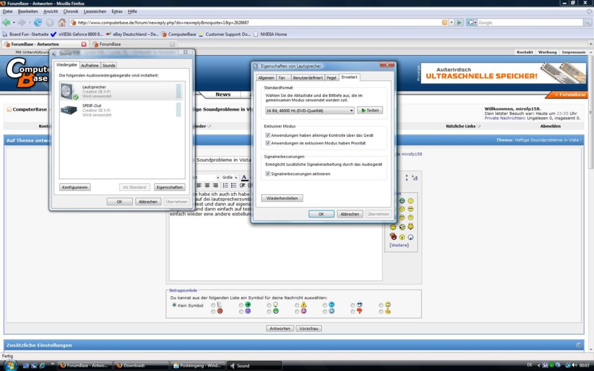Click the SPDIF-Out level meter

pos(179,110)
